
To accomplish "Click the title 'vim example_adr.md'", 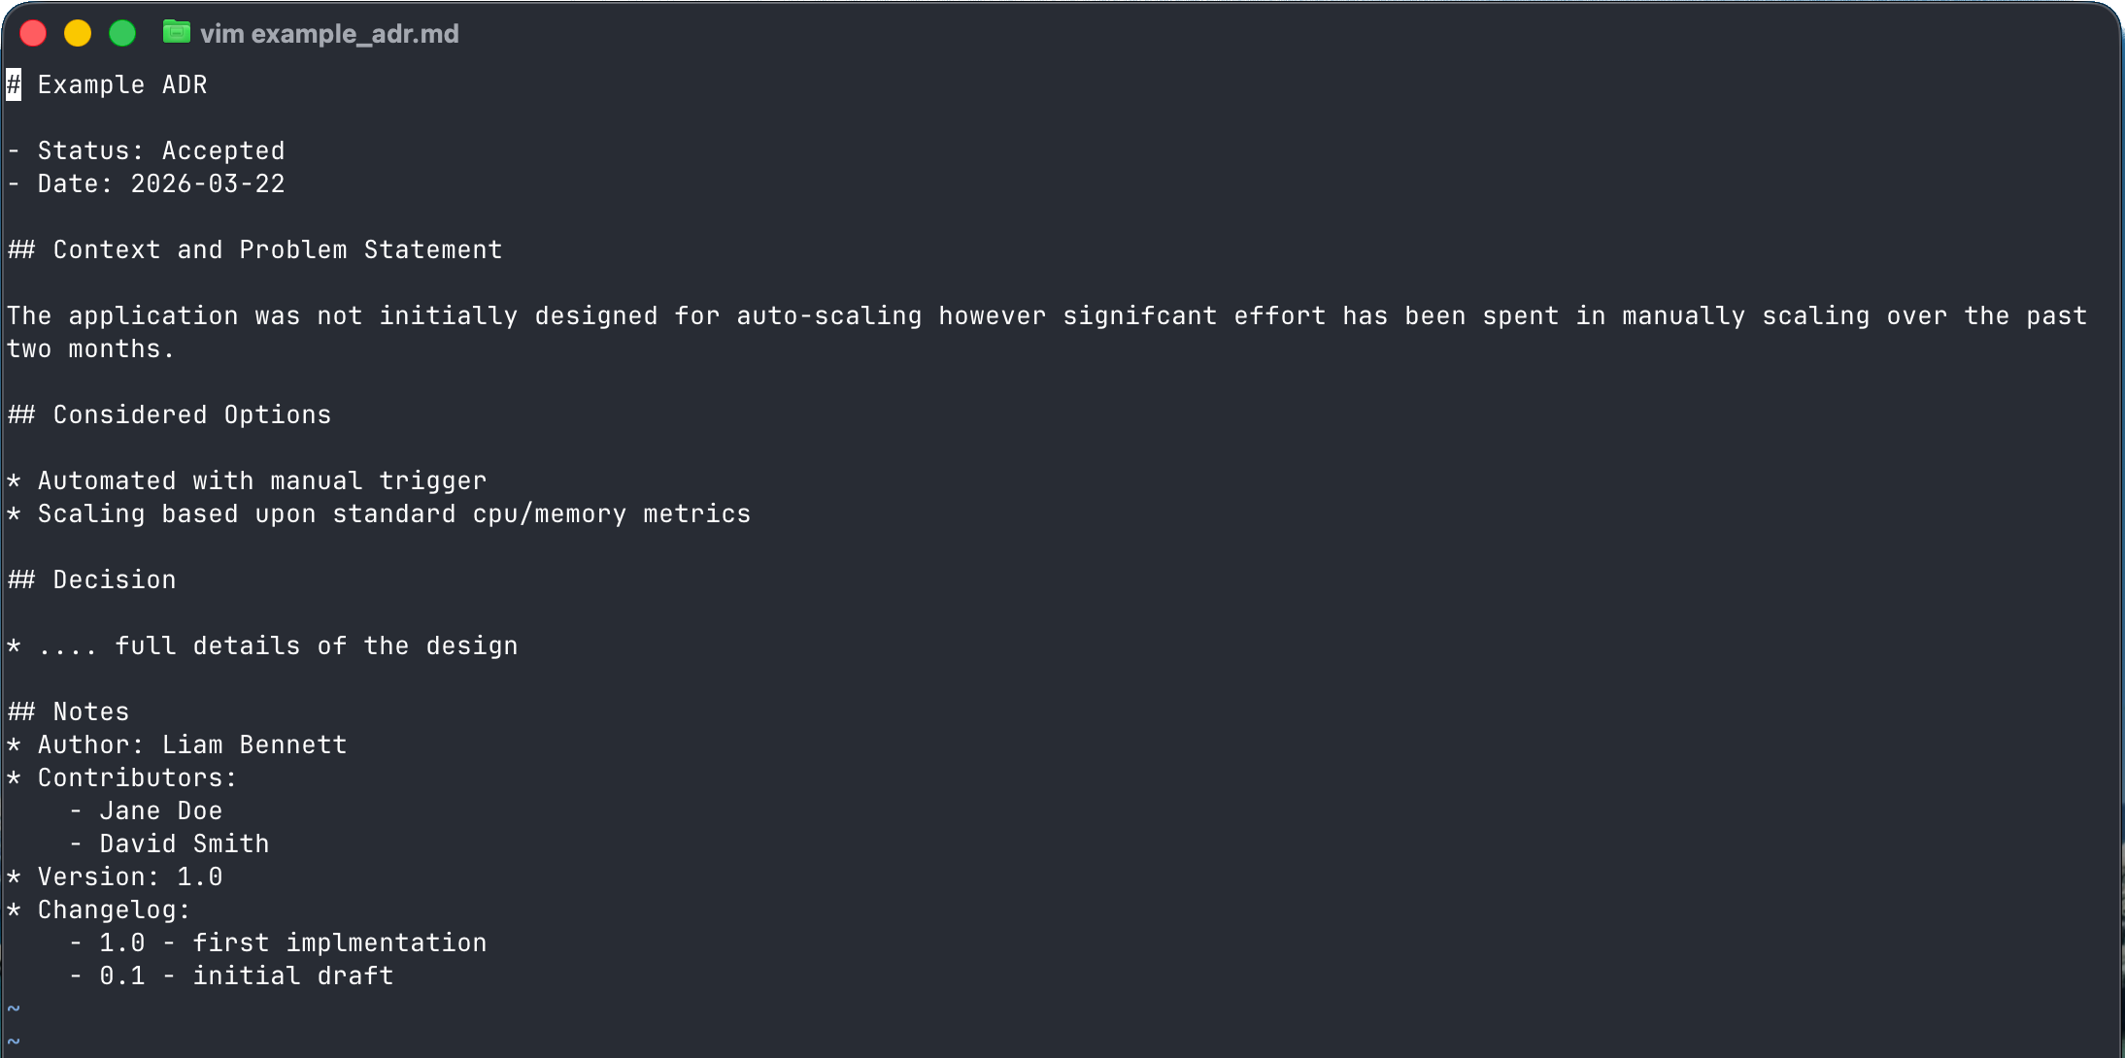I will [x=328, y=33].
